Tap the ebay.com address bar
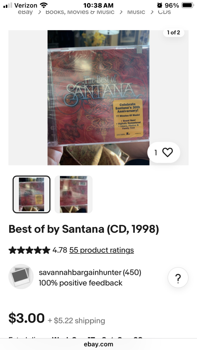Image resolution: width=197 pixels, height=350 pixels. coord(98,344)
